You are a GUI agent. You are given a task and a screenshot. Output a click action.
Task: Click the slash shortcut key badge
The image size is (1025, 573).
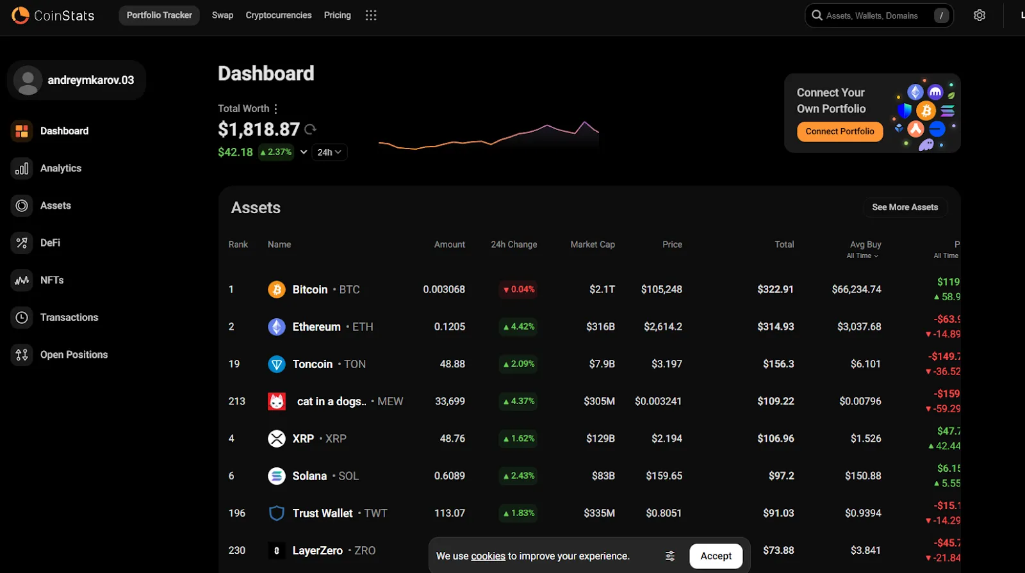[x=941, y=15]
